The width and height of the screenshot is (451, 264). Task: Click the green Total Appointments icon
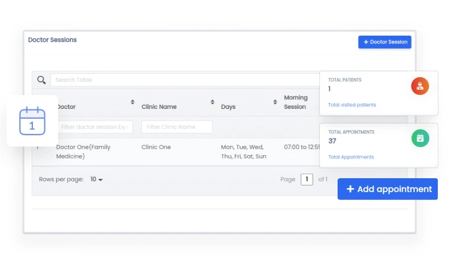tap(420, 138)
